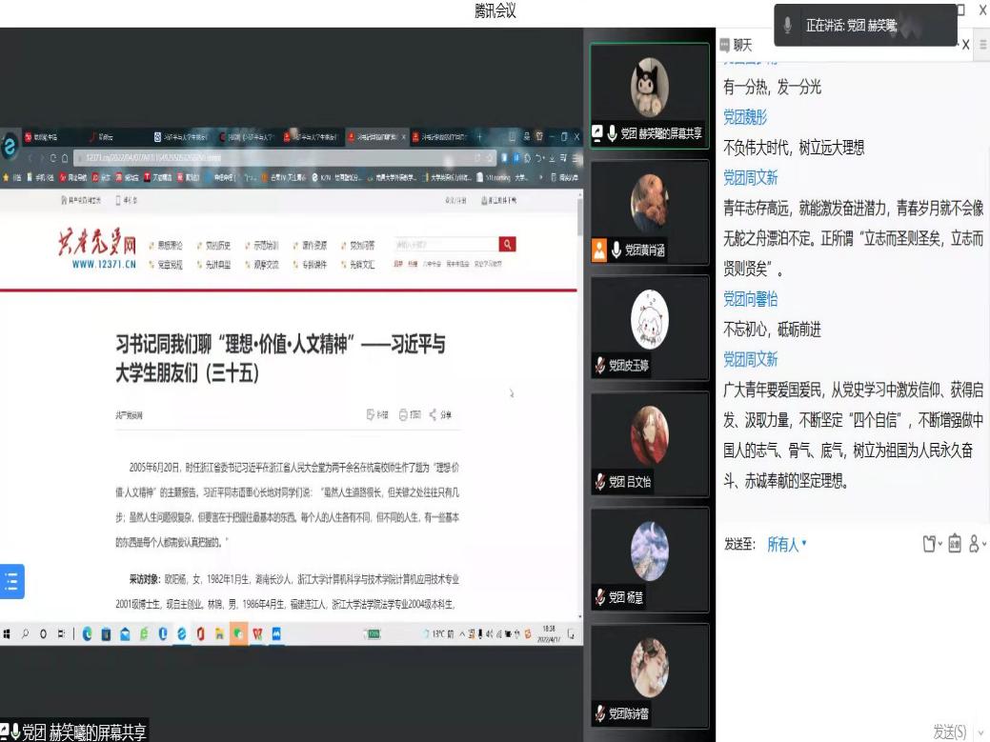Click sender name 党团魏彤 in chat
Image resolution: width=990 pixels, height=742 pixels.
(x=745, y=117)
